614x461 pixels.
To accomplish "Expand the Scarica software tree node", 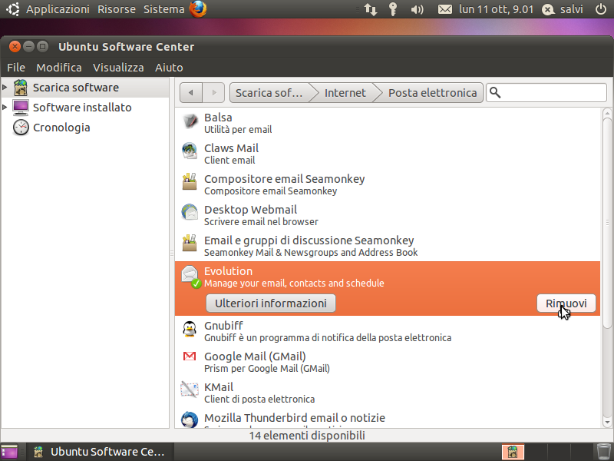I will click(5, 87).
